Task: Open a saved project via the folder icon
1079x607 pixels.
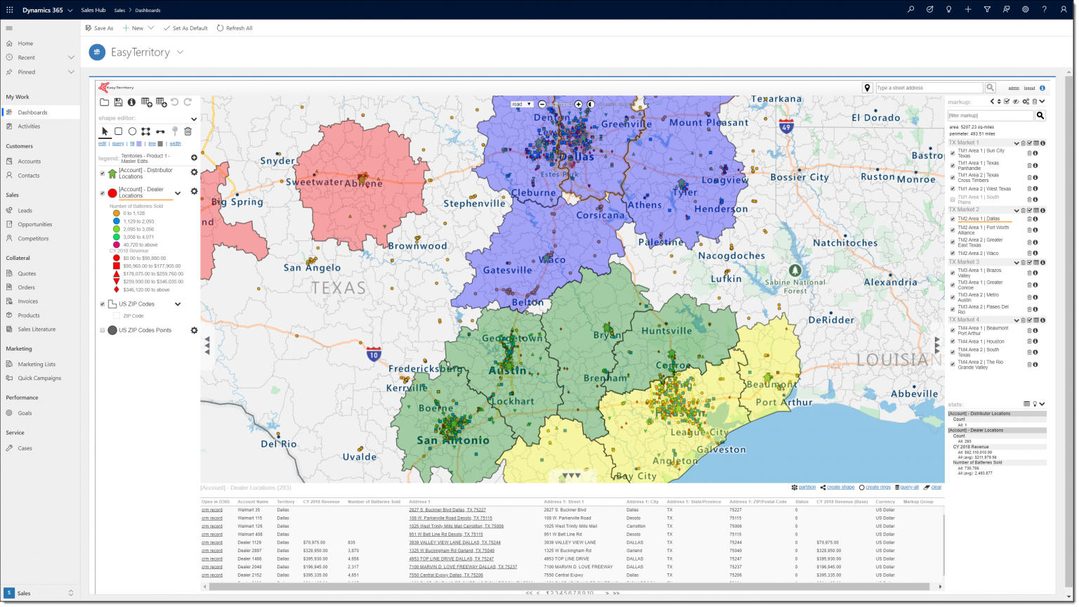Action: click(104, 102)
